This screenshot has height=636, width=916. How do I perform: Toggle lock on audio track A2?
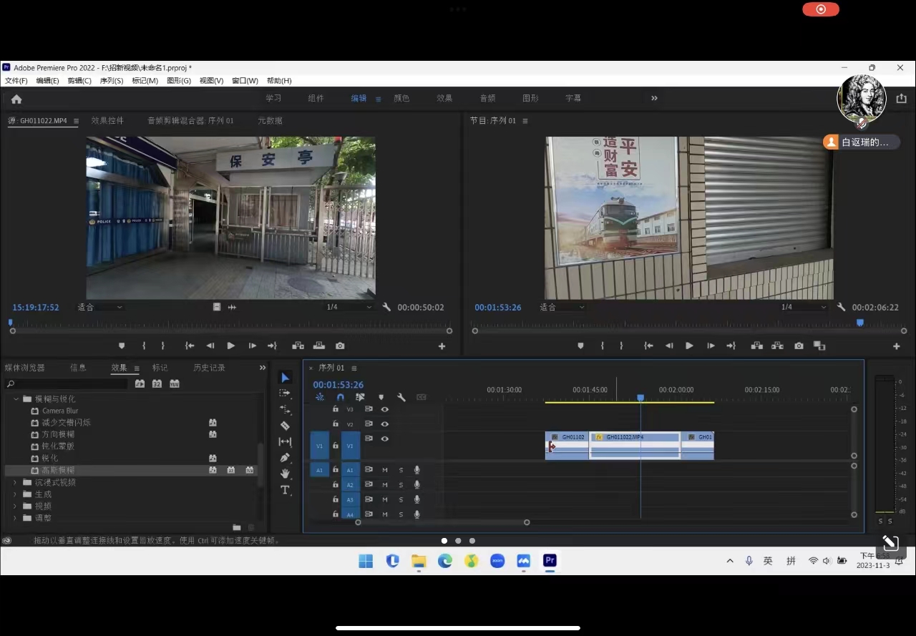pyautogui.click(x=336, y=485)
